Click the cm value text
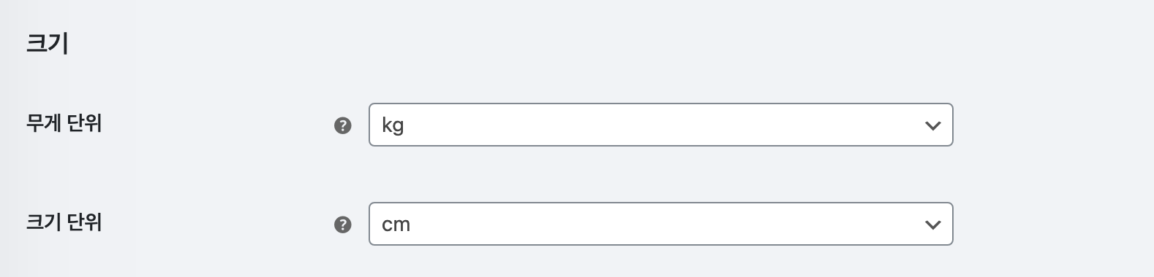Image resolution: width=1154 pixels, height=277 pixels. pyautogui.click(x=396, y=225)
